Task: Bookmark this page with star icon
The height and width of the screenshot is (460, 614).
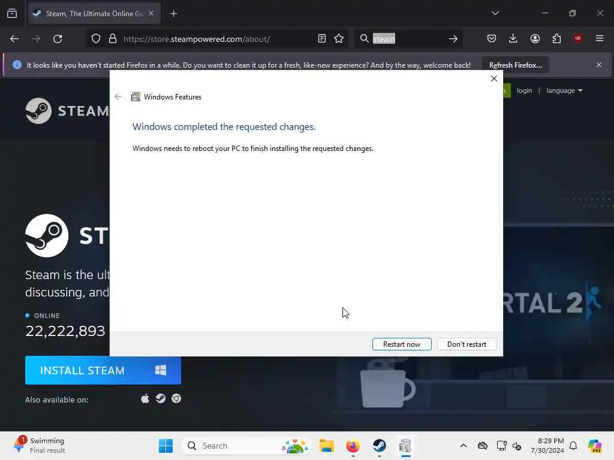Action: tap(339, 39)
